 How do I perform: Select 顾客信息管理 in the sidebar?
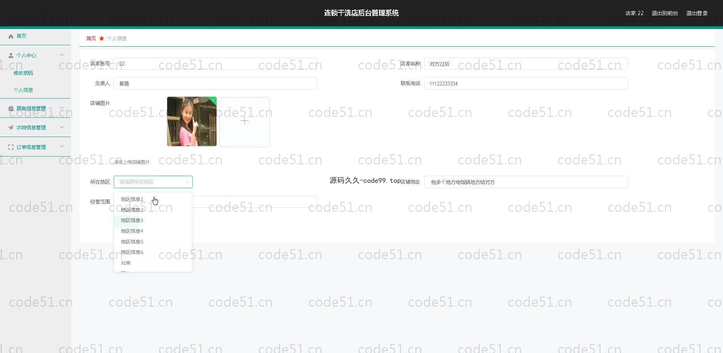point(31,108)
